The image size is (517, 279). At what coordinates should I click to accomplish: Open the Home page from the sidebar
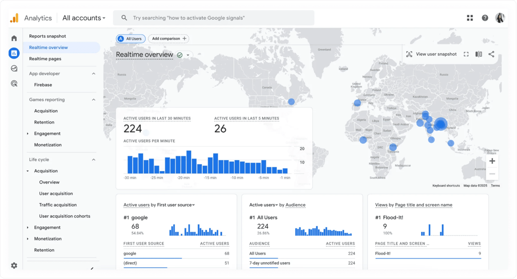[14, 38]
